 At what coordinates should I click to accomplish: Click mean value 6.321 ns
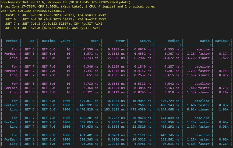pos(91,92)
